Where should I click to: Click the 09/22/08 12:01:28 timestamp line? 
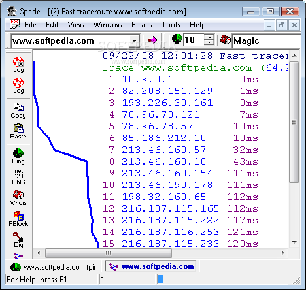(195, 56)
